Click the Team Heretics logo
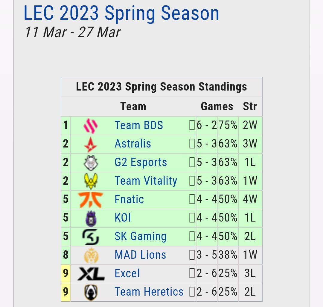 (x=91, y=292)
